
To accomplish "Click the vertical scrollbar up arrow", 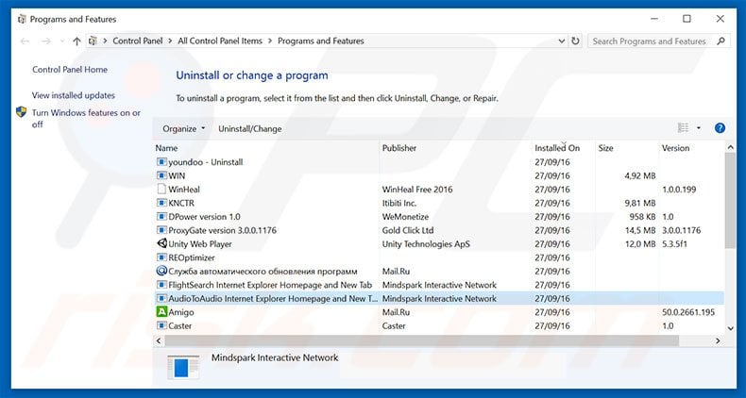I will point(731,148).
